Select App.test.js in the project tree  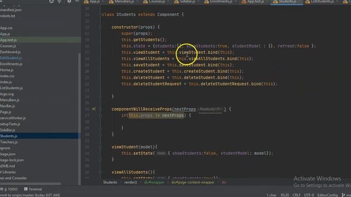(x=8, y=40)
